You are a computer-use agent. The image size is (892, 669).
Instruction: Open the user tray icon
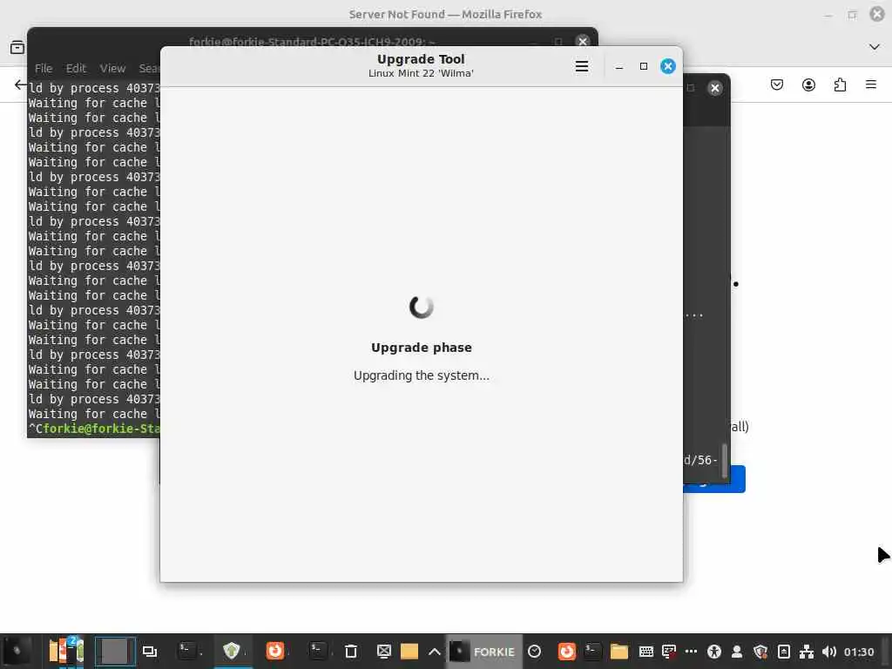point(737,652)
